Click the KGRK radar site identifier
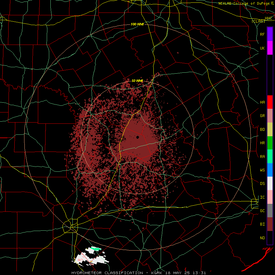 (x=156, y=273)
